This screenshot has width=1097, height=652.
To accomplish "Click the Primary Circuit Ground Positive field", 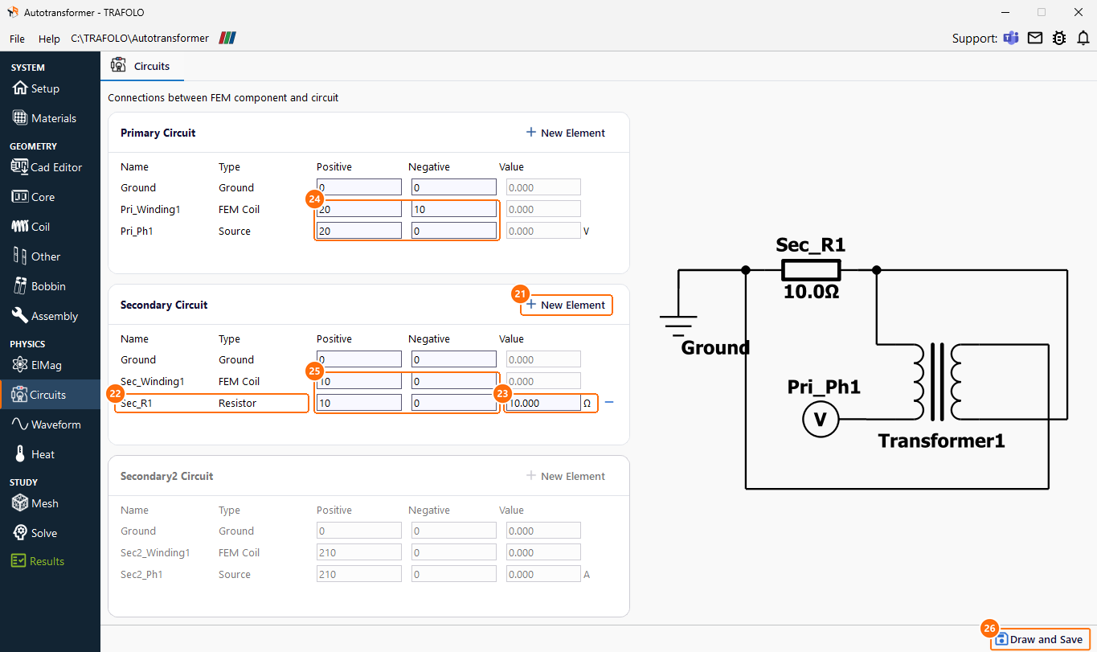I will [359, 187].
